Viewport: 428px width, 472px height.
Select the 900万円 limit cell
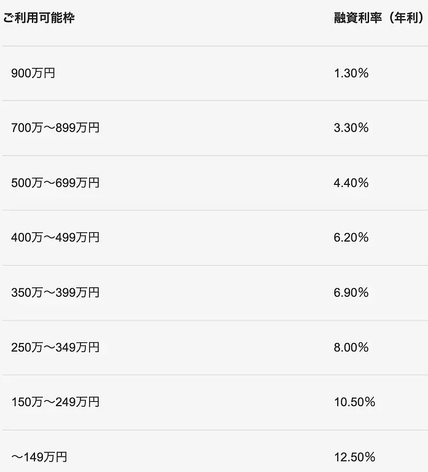(x=33, y=74)
